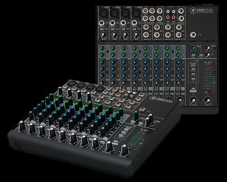Select MAIN MIX control room source button
Image resolution: width=227 pixels, height=182 pixels.
point(193,69)
